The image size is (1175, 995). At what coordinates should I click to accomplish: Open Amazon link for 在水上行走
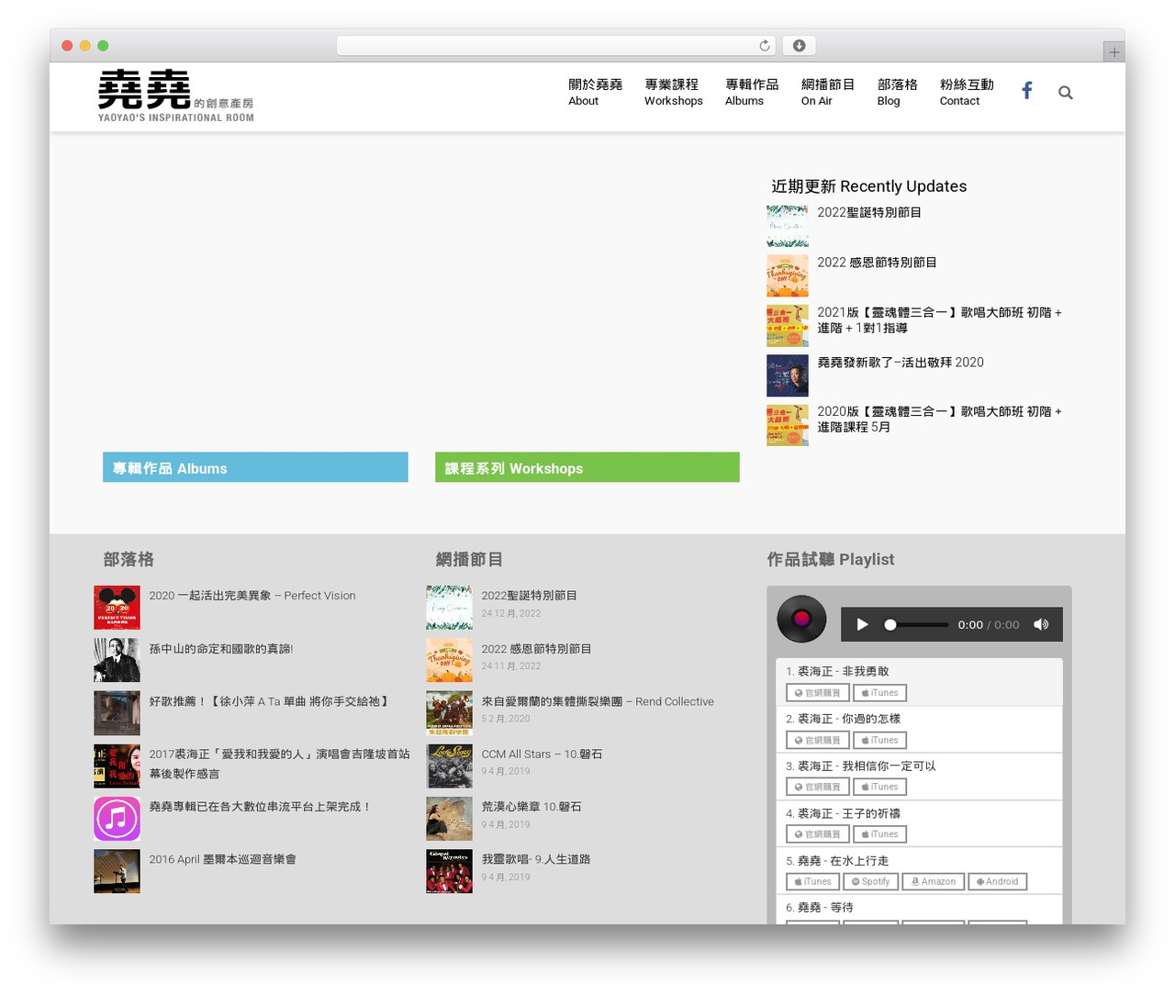[934, 881]
